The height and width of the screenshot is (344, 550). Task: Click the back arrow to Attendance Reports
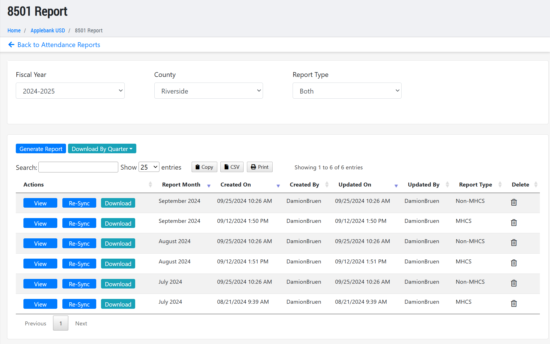click(x=11, y=45)
